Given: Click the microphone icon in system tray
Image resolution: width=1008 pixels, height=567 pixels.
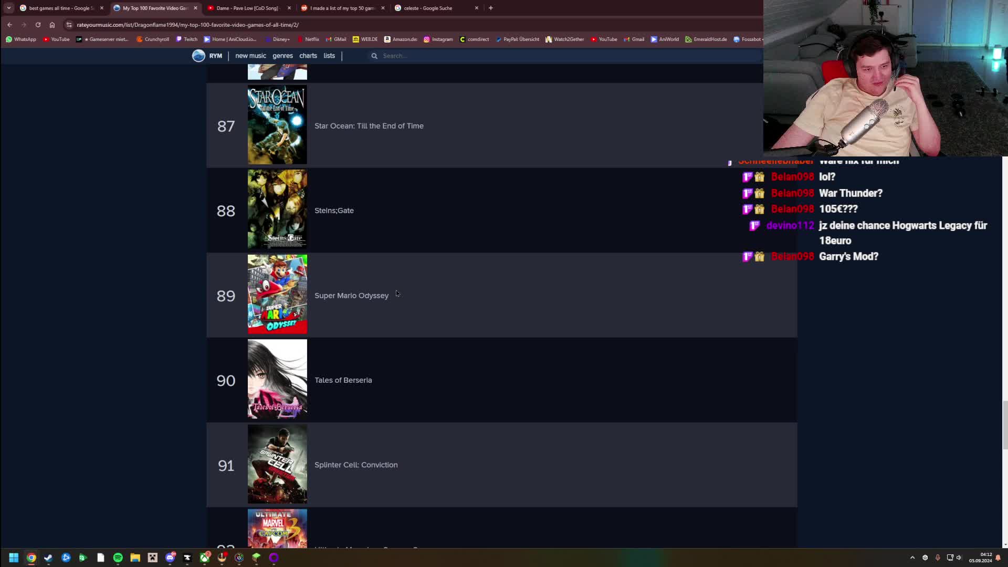Looking at the screenshot, I should coord(938,558).
